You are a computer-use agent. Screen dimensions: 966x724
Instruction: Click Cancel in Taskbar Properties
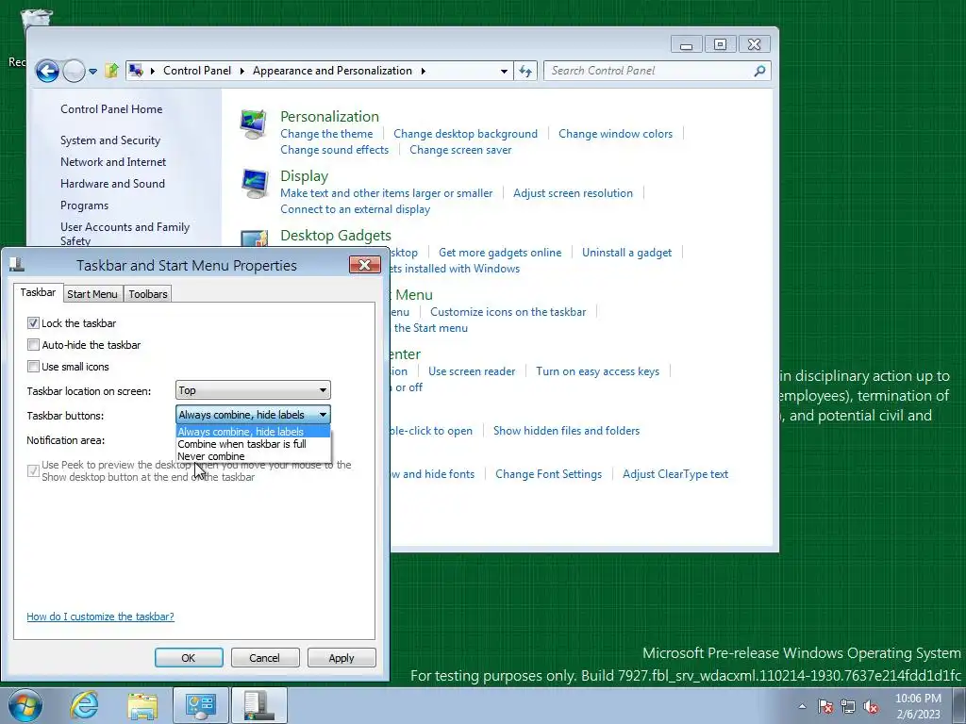[x=265, y=657]
